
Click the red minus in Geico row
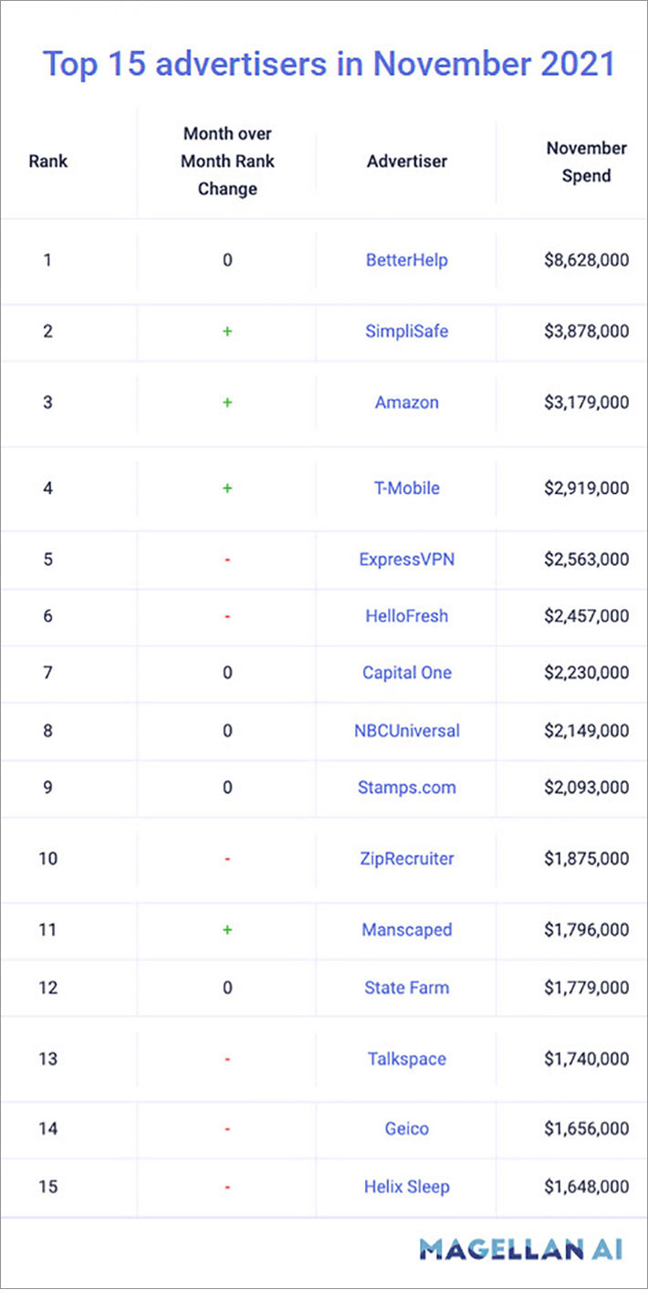click(x=227, y=1129)
